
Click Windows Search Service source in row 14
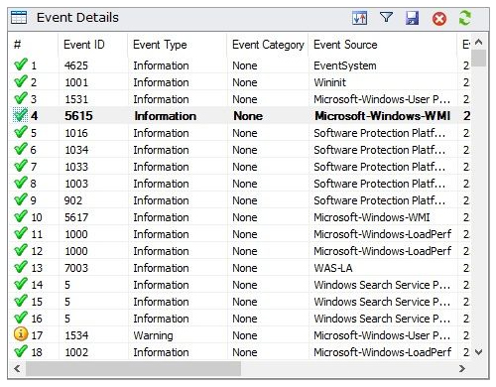pos(382,285)
